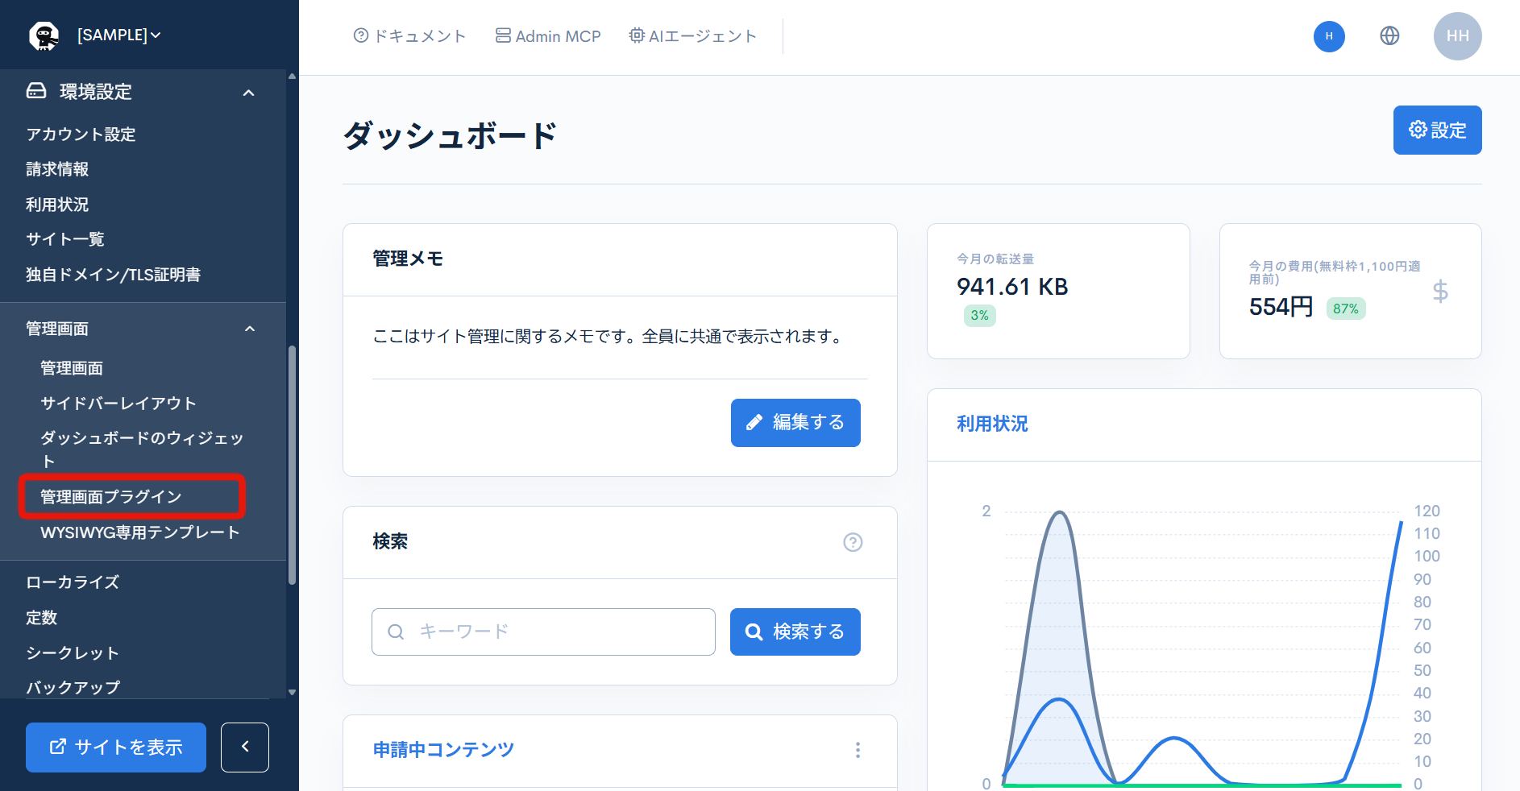Collapse sidebar with left chevron button
1520x791 pixels.
[245, 748]
